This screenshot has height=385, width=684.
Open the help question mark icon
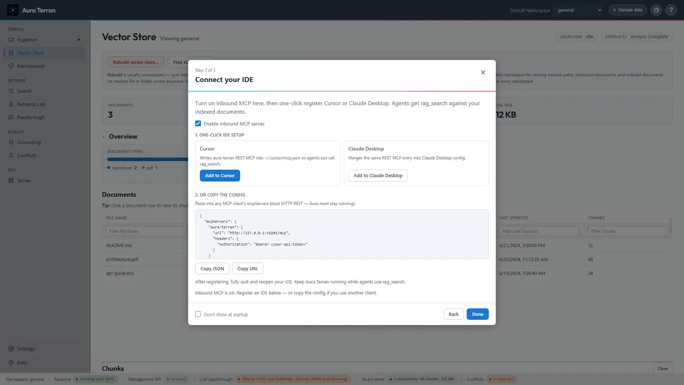point(671,10)
